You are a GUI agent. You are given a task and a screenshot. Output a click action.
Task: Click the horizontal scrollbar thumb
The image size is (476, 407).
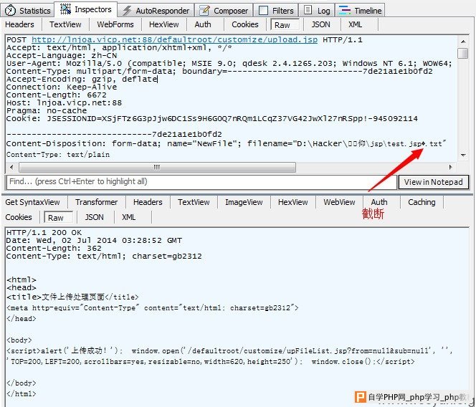tap(157, 167)
